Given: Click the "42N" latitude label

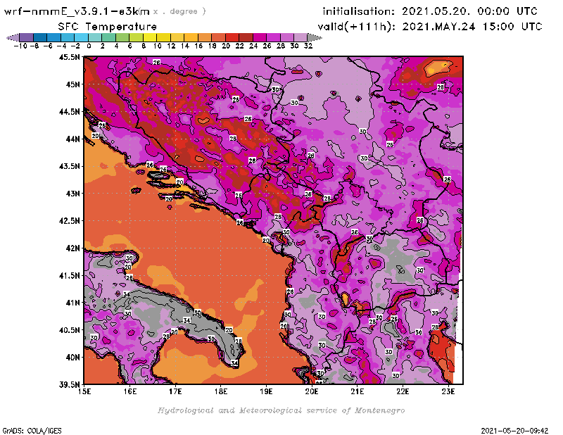Looking at the screenshot, I should (72, 248).
